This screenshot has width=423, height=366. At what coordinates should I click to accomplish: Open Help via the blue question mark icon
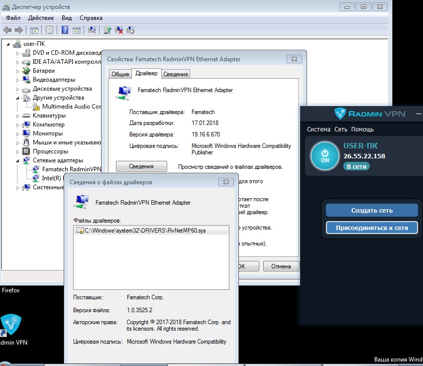tap(65, 30)
